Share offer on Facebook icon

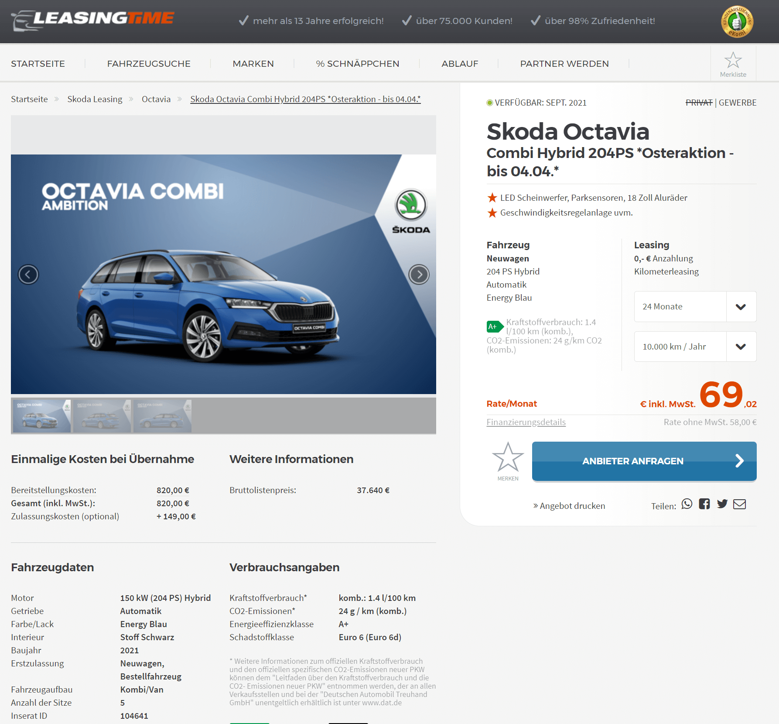(704, 504)
